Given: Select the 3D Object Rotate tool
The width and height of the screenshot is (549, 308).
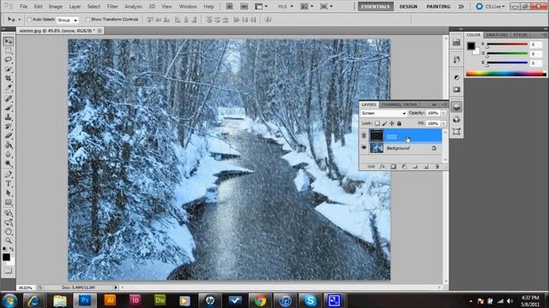Looking at the screenshot, I should click(x=9, y=213).
